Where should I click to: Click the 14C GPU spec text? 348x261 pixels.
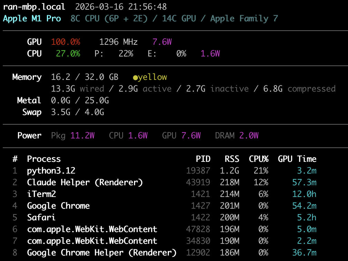point(179,19)
